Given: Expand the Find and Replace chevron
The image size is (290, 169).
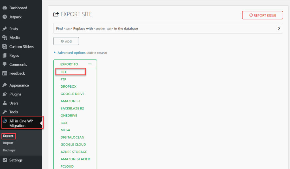Looking at the screenshot, I should [279, 28].
